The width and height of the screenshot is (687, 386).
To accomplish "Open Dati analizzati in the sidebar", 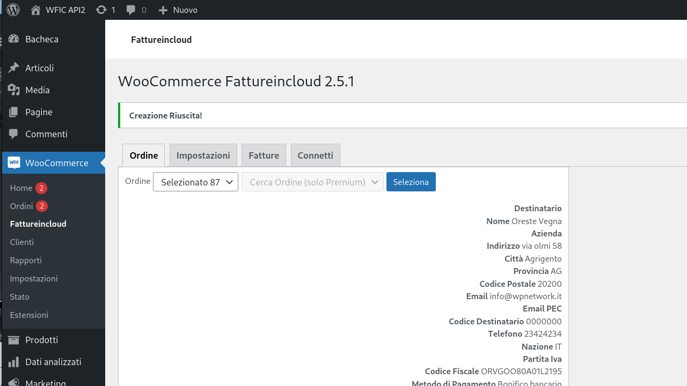I will 53,362.
